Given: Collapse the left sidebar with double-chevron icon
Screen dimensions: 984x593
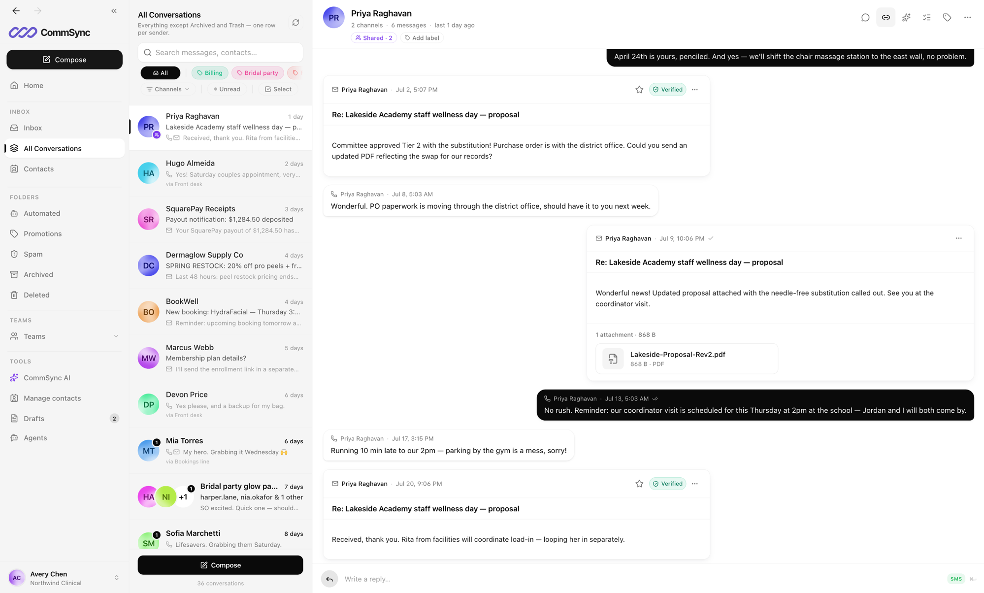Looking at the screenshot, I should pyautogui.click(x=114, y=11).
